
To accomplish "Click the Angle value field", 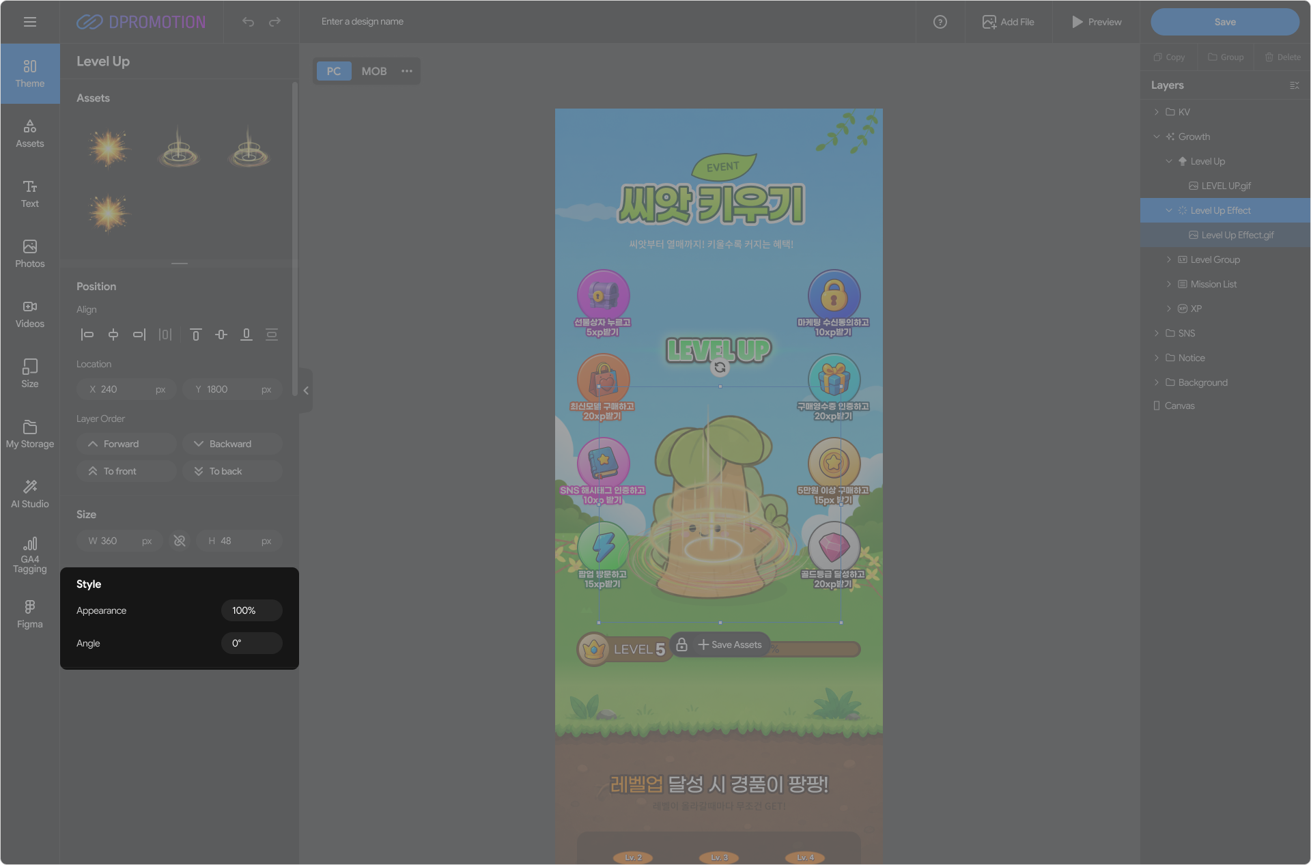I will click(251, 643).
